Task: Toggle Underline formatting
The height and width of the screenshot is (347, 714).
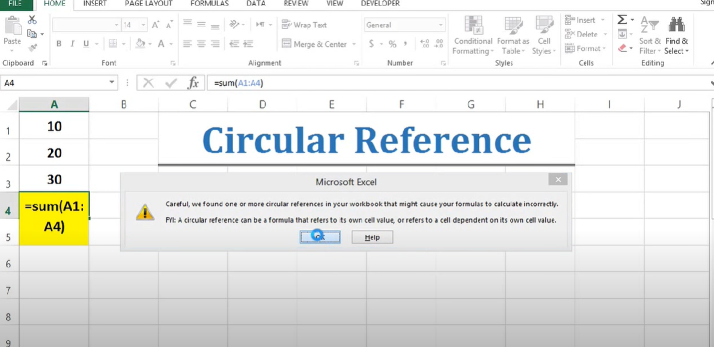Action: pyautogui.click(x=86, y=44)
